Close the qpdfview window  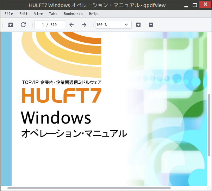pos(206,4)
